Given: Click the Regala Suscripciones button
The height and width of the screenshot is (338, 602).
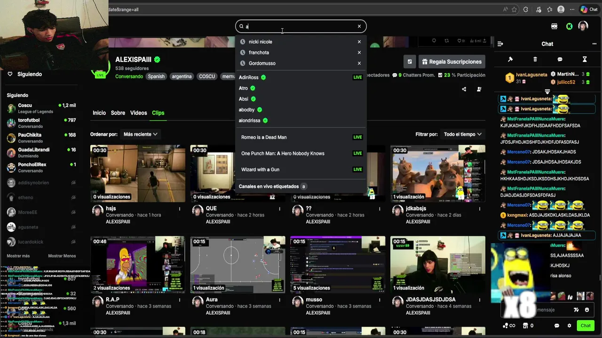Looking at the screenshot, I should pyautogui.click(x=451, y=61).
